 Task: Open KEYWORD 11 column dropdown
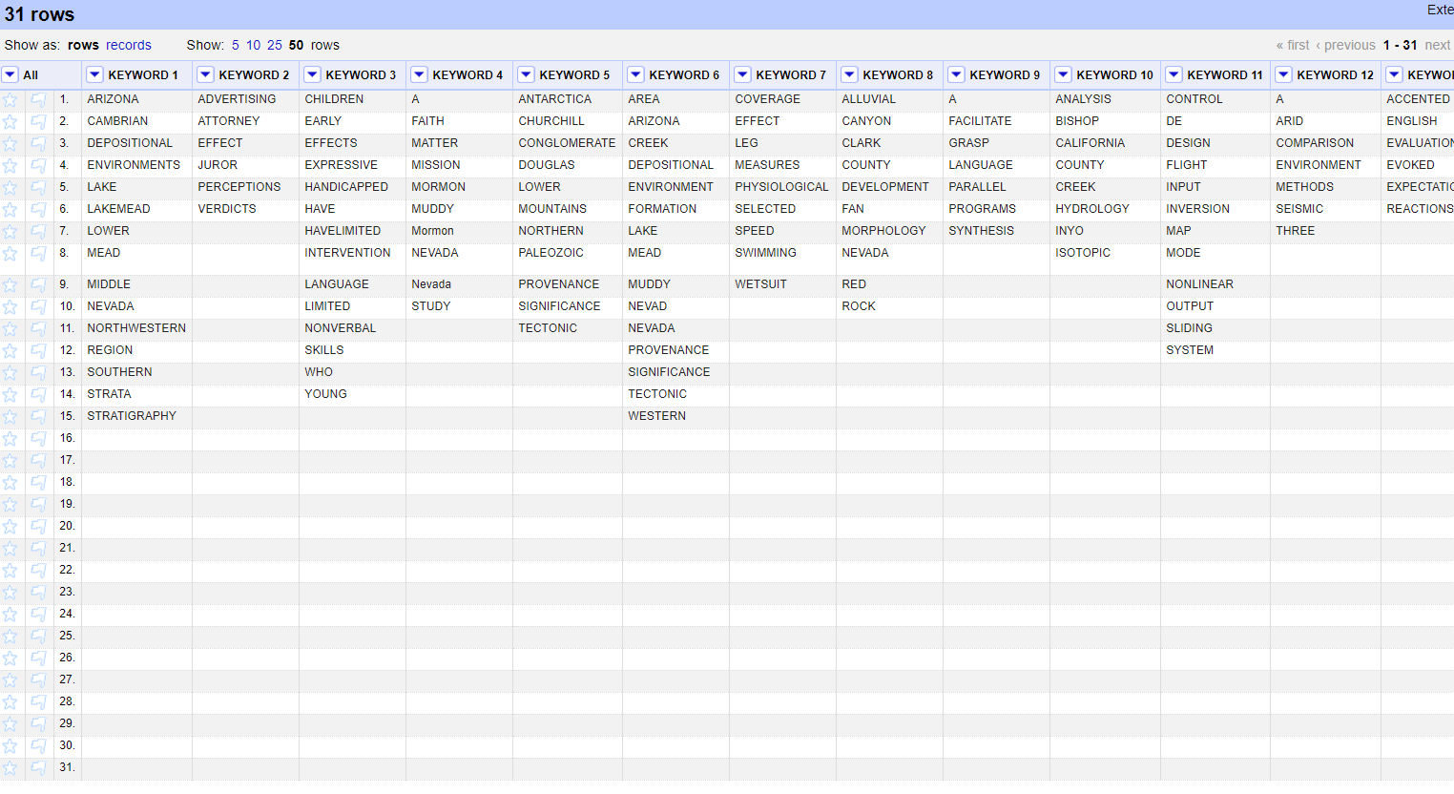coord(1174,74)
